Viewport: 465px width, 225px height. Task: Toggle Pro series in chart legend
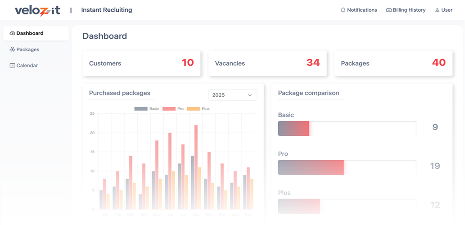(x=173, y=109)
